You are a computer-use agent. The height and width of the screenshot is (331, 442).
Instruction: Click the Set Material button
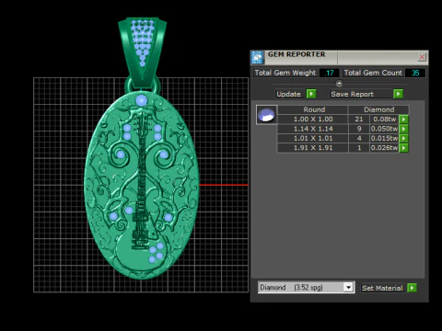coord(382,288)
